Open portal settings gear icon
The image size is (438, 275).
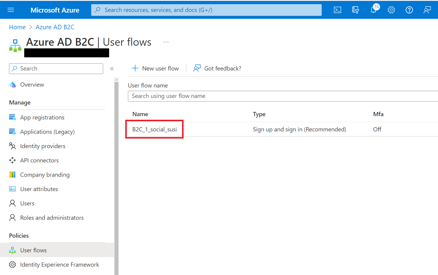pos(391,10)
